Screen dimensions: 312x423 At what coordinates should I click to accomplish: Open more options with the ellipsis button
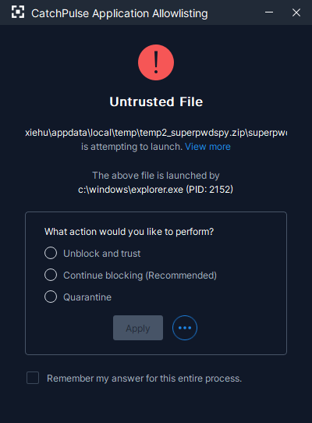185,328
